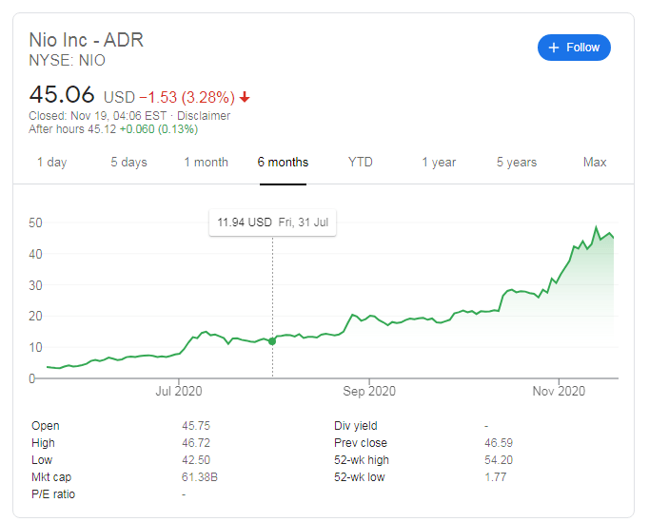Click the Prev close value 46.59
Viewport: 649px width, 522px height.
pos(499,443)
